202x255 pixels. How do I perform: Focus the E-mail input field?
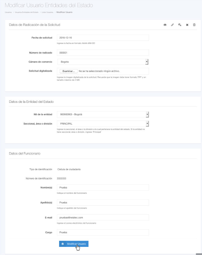click(103, 218)
